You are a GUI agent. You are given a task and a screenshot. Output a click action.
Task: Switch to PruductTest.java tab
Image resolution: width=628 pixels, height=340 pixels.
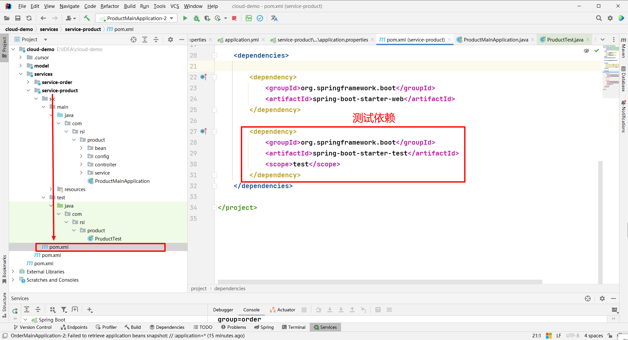(565, 40)
